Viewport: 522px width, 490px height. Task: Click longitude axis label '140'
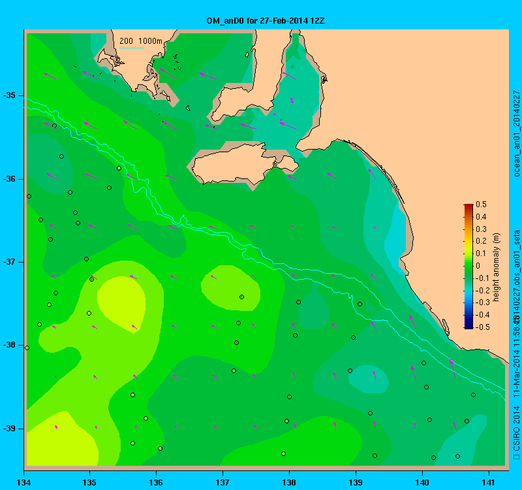[x=422, y=482]
